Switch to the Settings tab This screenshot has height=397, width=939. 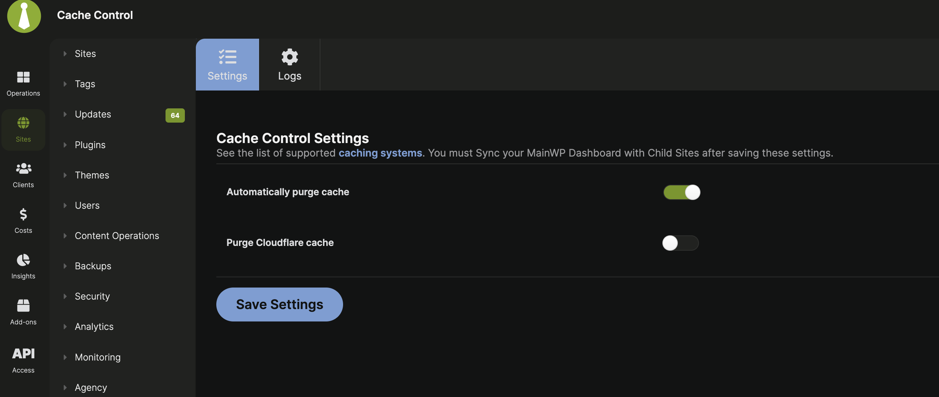tap(227, 65)
